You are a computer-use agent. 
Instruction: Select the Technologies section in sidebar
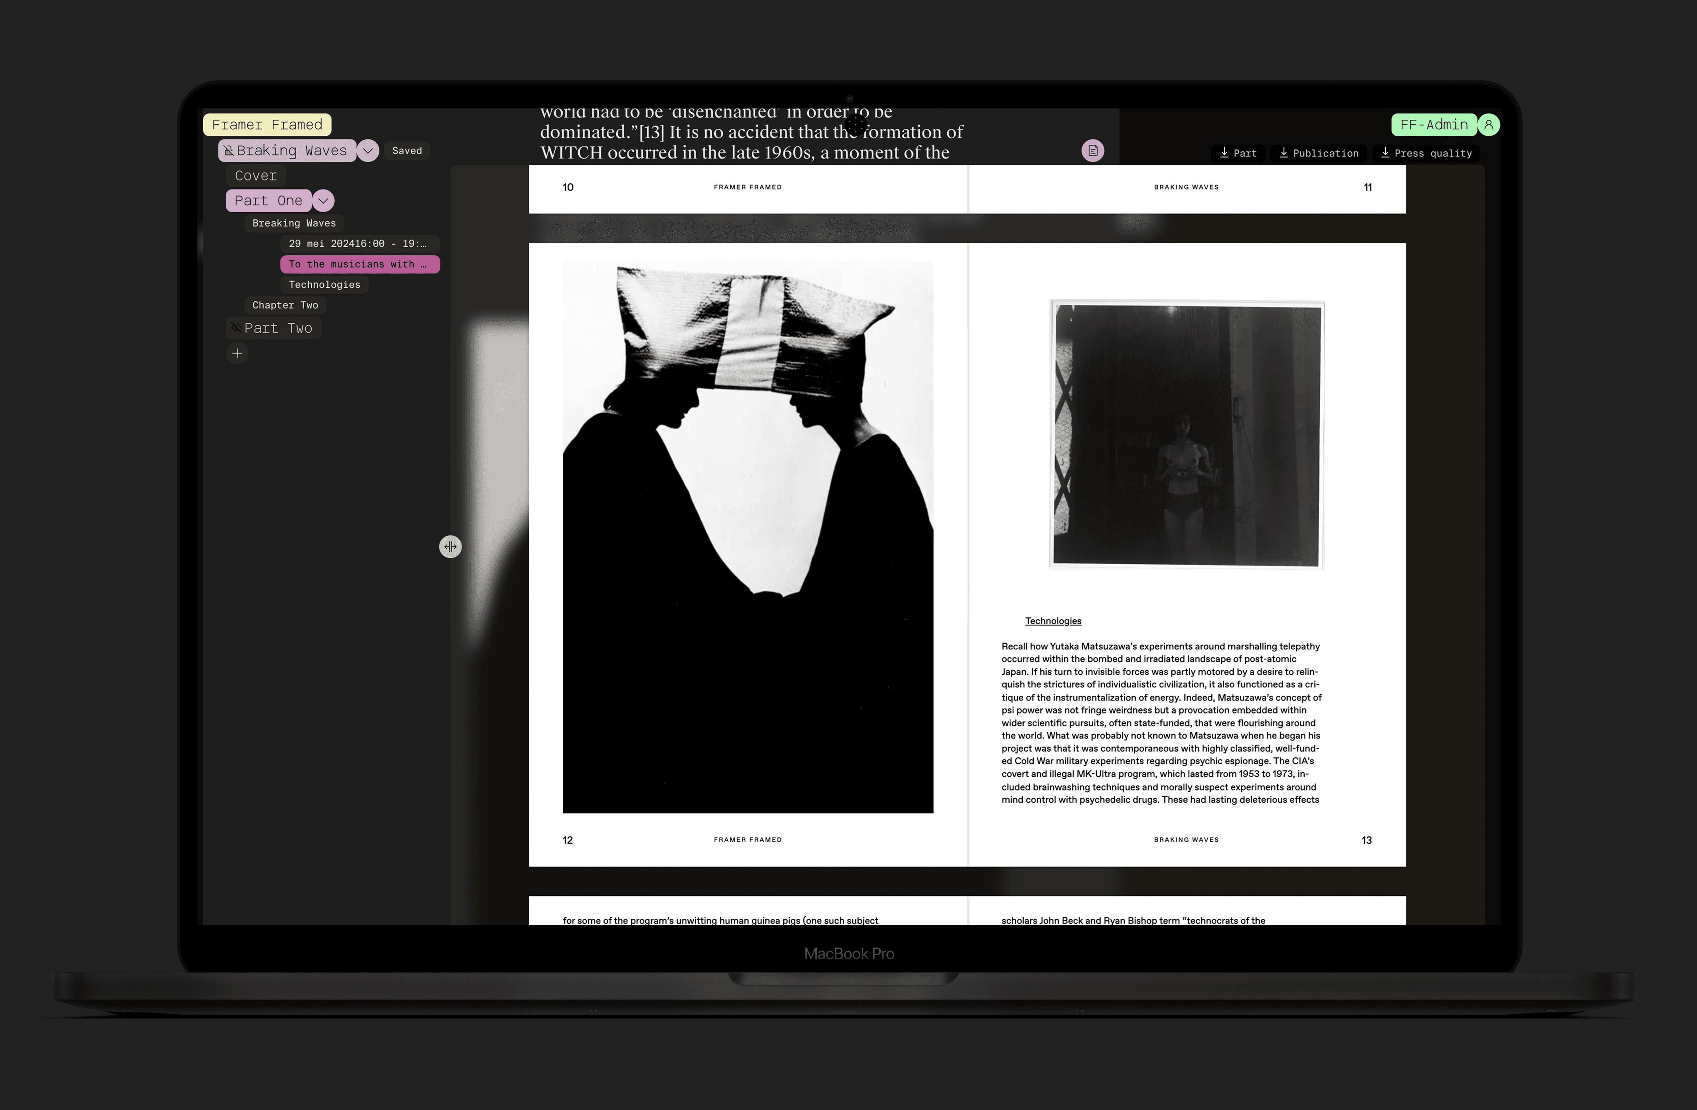tap(324, 284)
